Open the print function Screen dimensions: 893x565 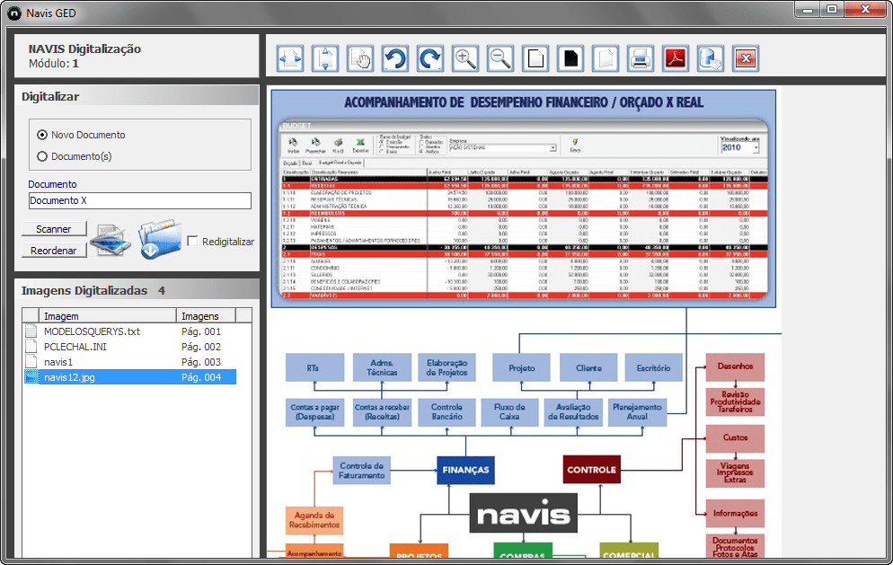(641, 57)
